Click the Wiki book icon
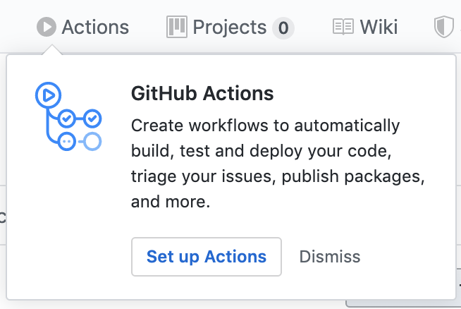461x309 pixels. tap(343, 28)
